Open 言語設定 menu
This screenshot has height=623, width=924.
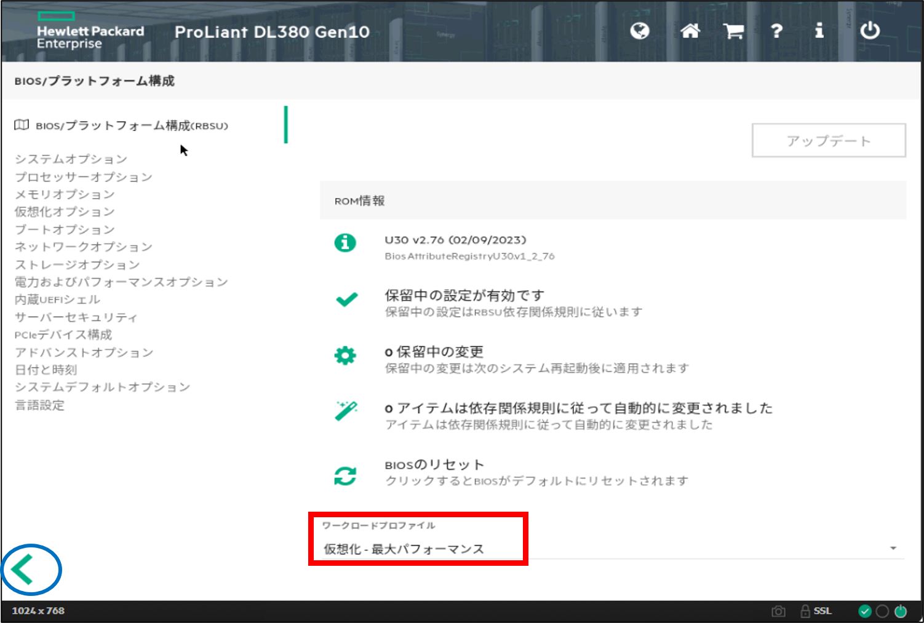click(40, 405)
